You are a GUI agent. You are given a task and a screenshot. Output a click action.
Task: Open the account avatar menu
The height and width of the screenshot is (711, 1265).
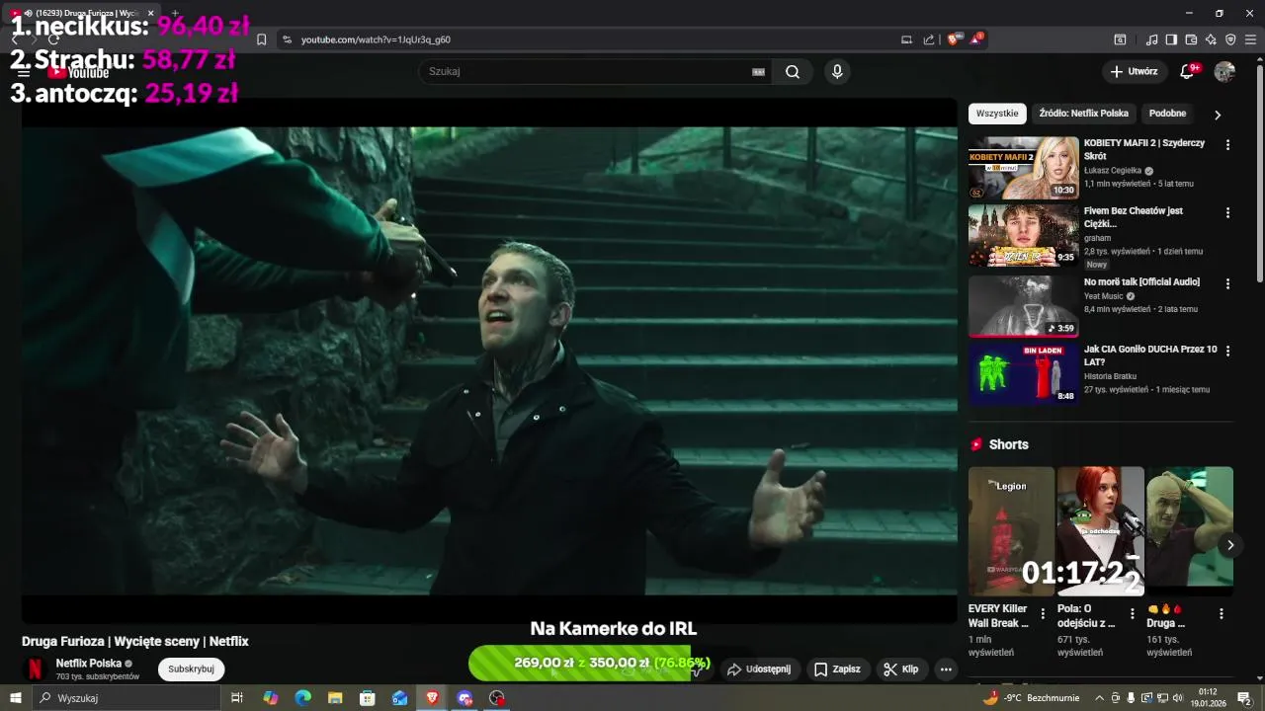click(1224, 71)
